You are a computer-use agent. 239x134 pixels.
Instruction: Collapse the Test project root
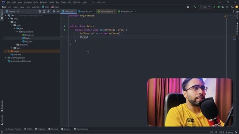6,16
